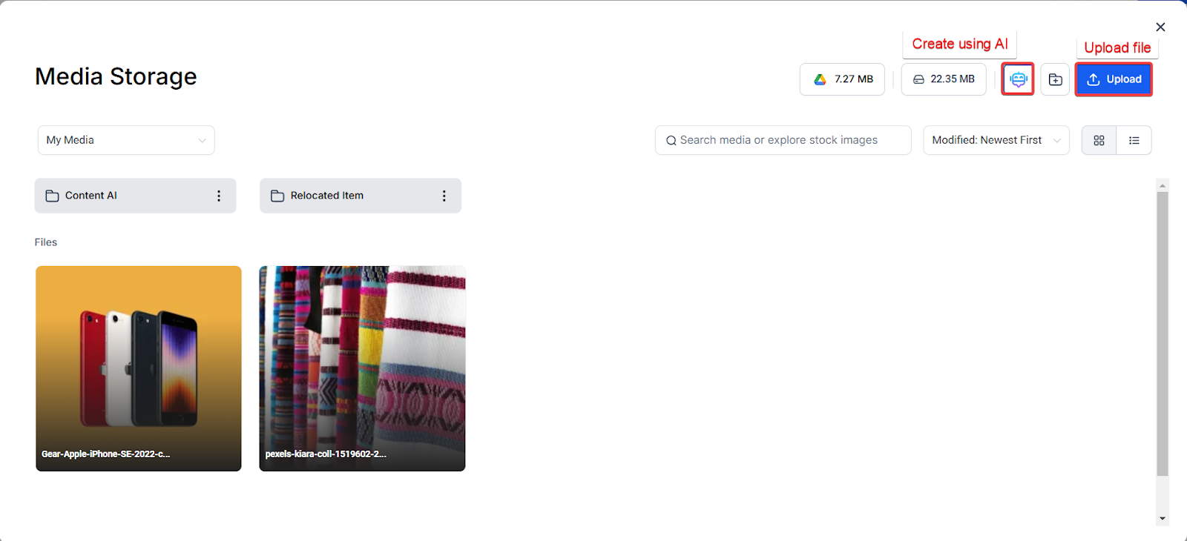This screenshot has width=1187, height=541.
Task: Click the new folder icon
Action: coord(1055,79)
